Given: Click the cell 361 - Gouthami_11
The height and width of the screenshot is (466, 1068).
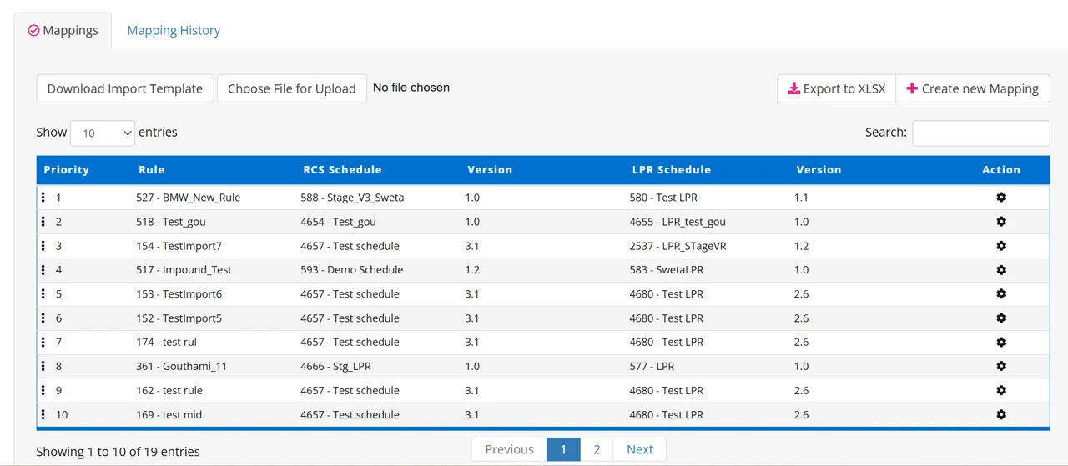Looking at the screenshot, I should point(181,366).
